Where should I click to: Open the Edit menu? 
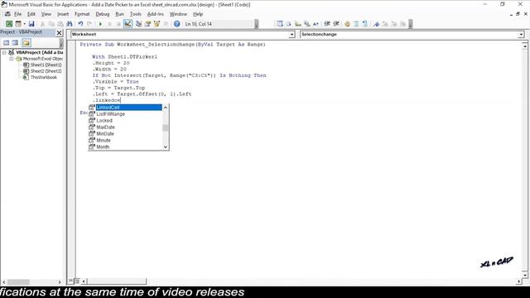click(31, 14)
